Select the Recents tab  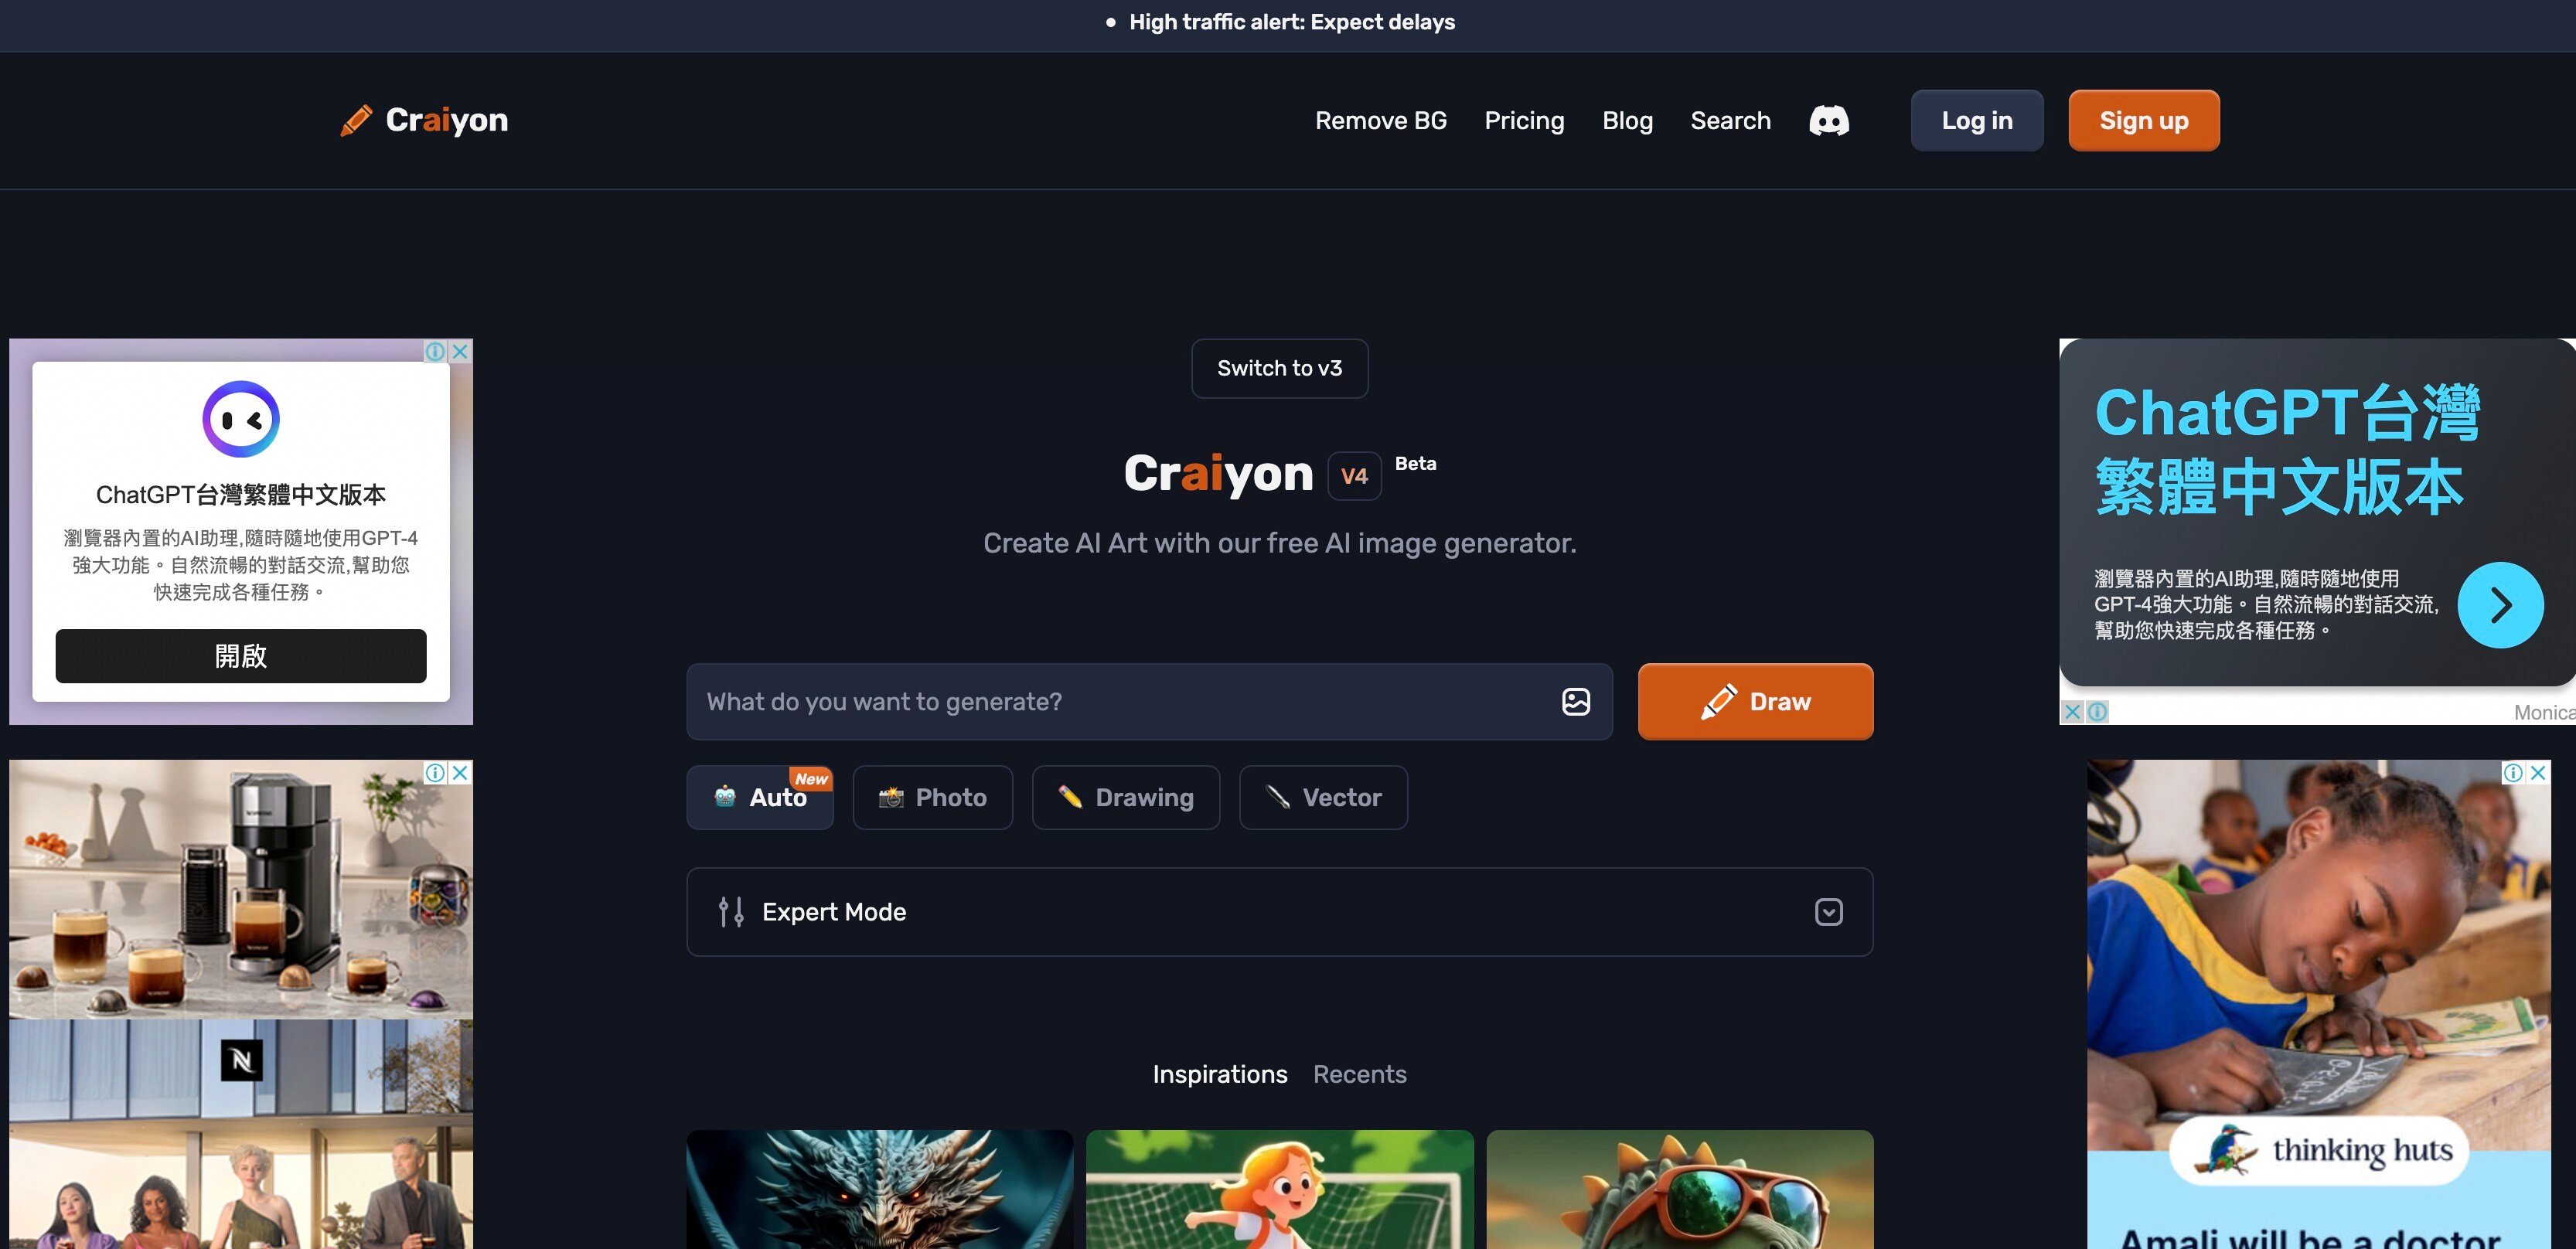tap(1358, 1073)
